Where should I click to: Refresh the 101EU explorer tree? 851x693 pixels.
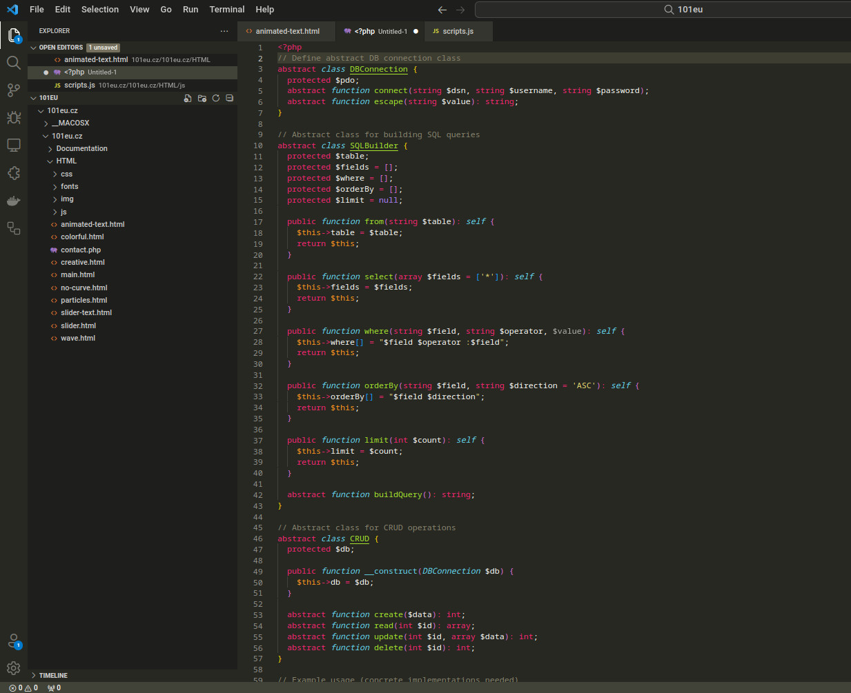(216, 98)
